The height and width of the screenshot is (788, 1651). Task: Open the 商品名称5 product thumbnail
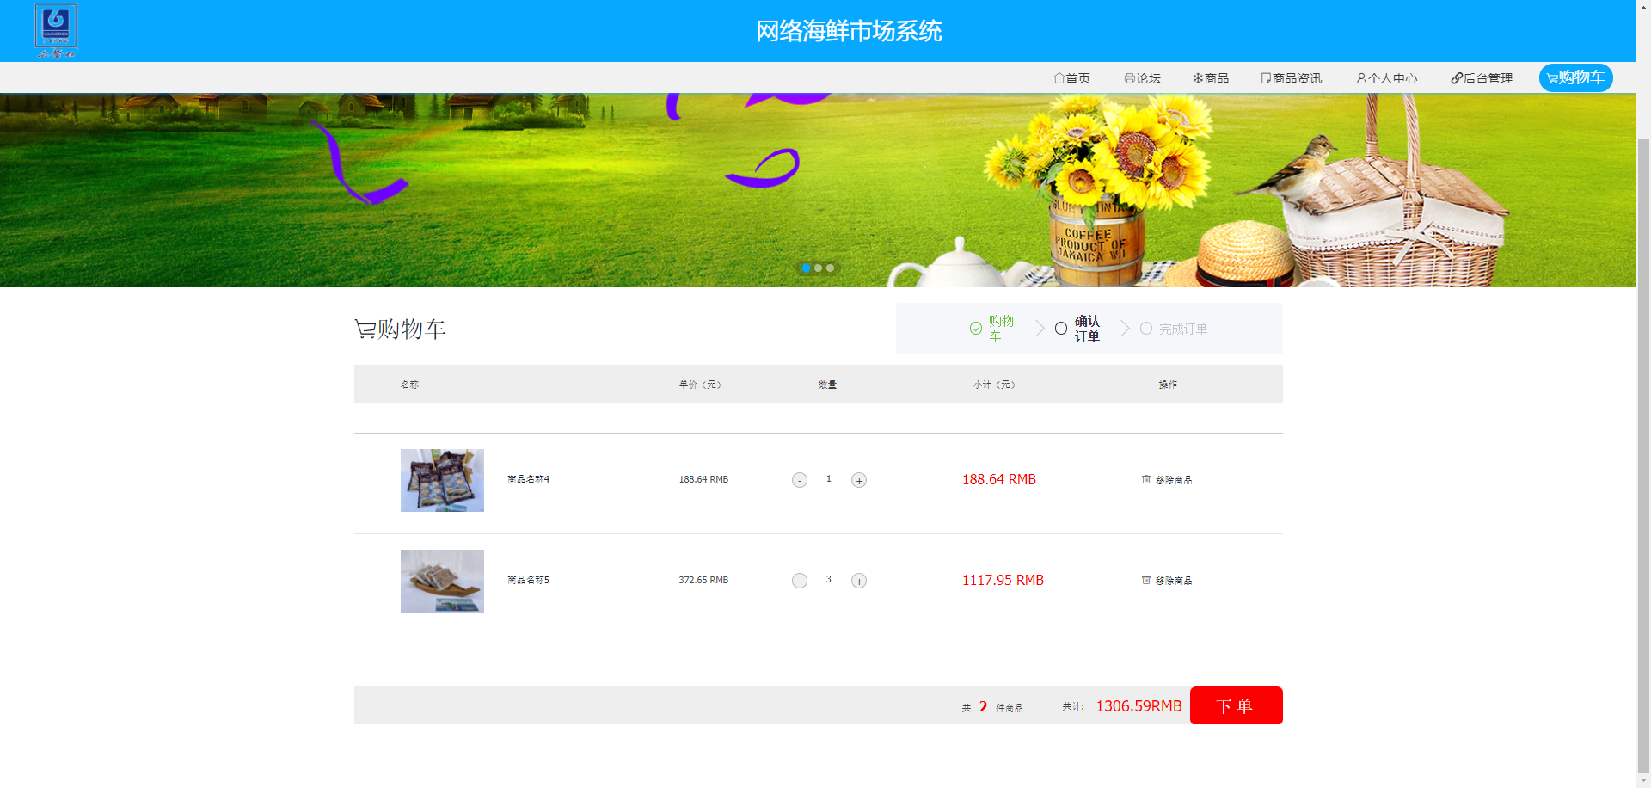click(x=442, y=581)
